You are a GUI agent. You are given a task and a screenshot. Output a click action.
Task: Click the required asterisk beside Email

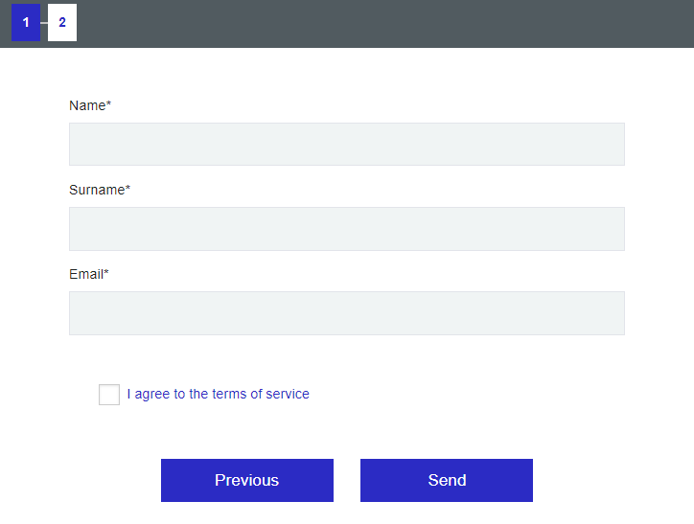coord(106,273)
